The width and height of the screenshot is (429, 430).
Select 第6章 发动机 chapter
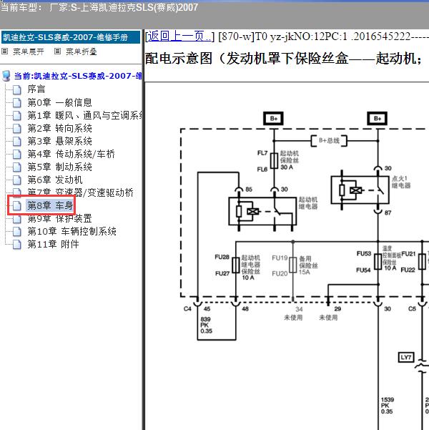coord(55,180)
